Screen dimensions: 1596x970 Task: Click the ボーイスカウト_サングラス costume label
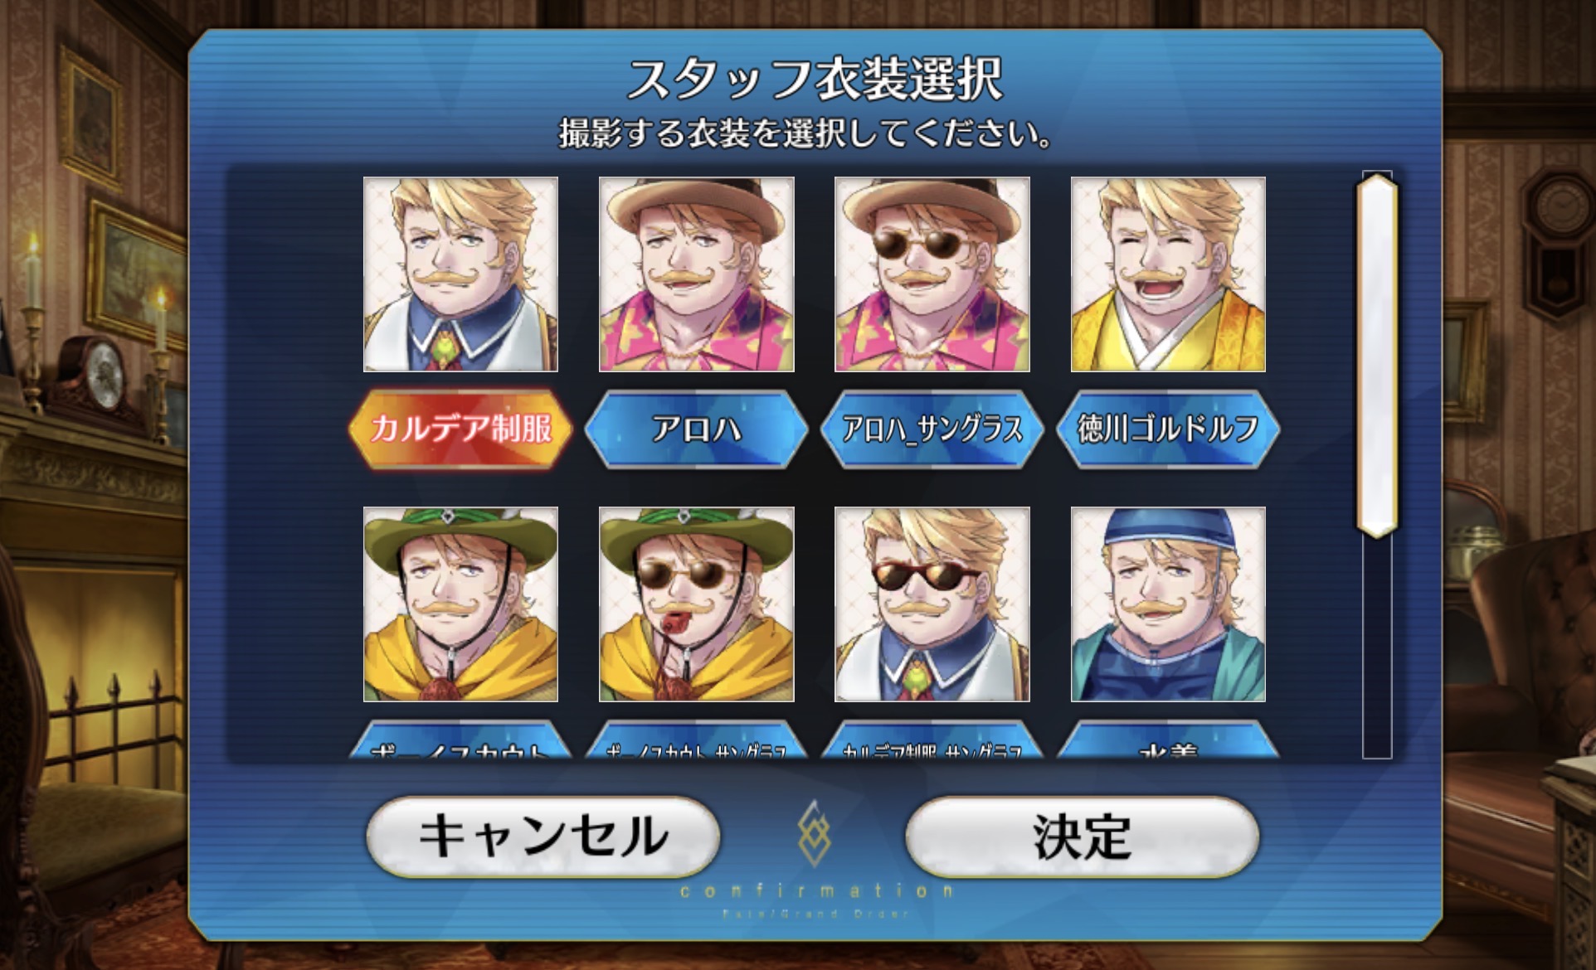tap(697, 740)
